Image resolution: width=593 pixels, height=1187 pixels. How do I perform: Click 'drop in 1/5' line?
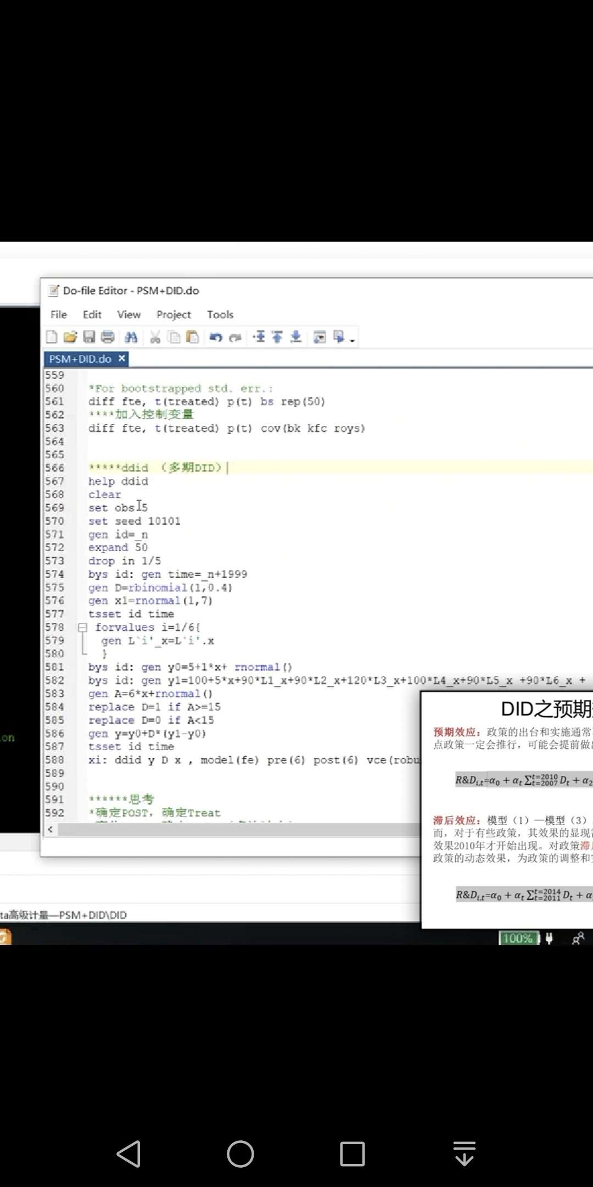click(x=125, y=561)
